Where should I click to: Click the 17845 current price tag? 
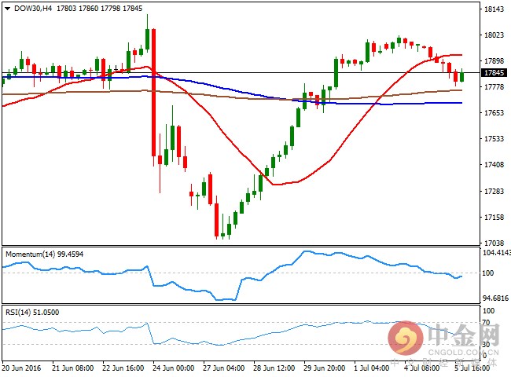tap(494, 73)
